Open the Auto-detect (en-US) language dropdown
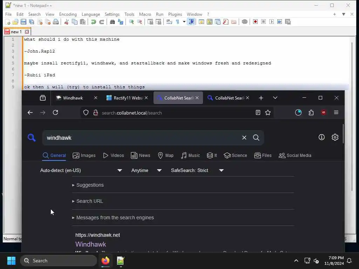The height and width of the screenshot is (269, 359). [81, 171]
